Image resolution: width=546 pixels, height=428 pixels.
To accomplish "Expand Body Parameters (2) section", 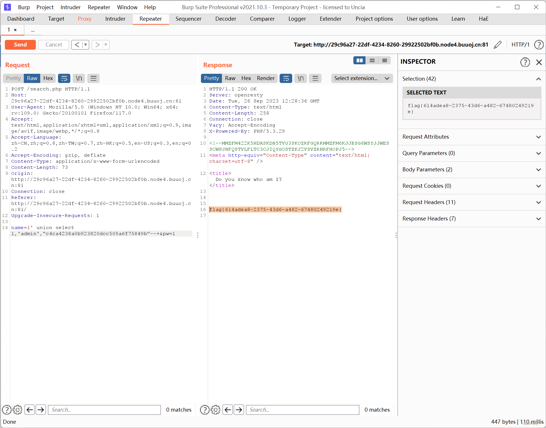I will (472, 170).
